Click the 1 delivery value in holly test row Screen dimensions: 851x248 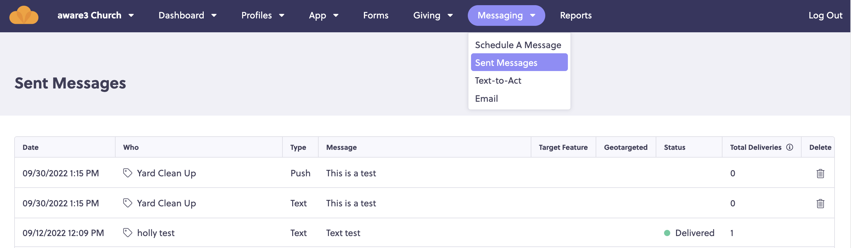coord(732,233)
